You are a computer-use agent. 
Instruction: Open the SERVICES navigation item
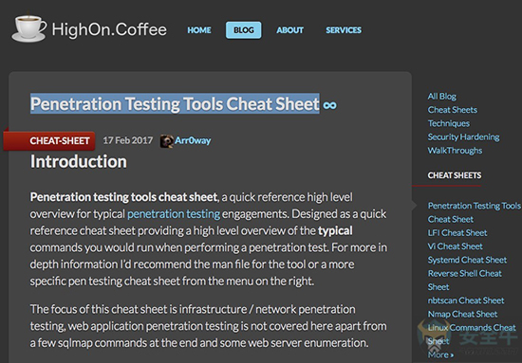(344, 30)
